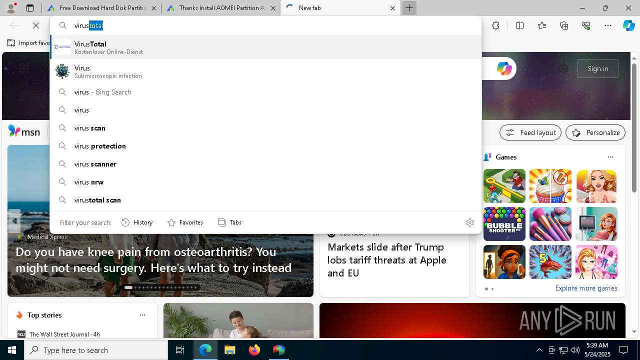Viewport: 640px width, 360px height.
Task: Toggle Split screen icon
Action: (x=519, y=25)
